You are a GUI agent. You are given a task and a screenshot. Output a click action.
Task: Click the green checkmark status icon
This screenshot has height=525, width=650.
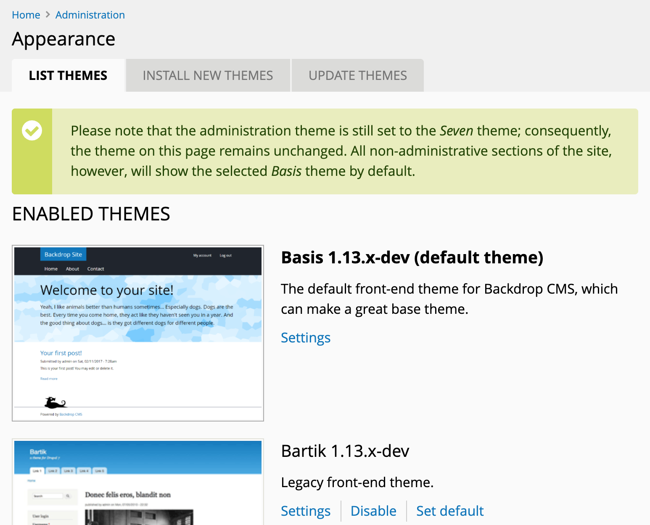click(32, 130)
